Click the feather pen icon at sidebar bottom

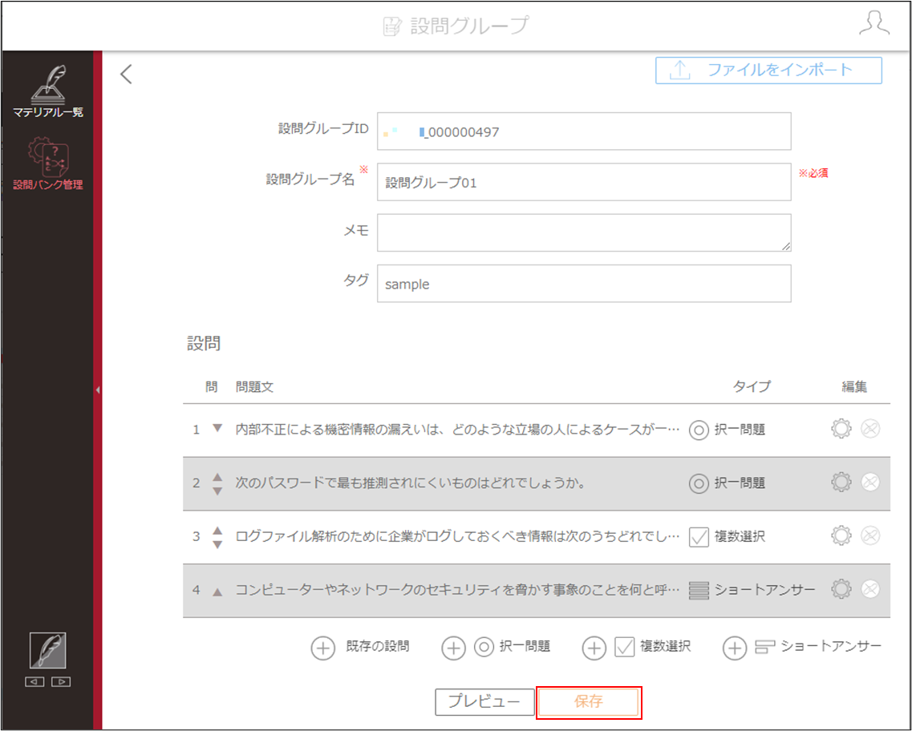(x=47, y=650)
